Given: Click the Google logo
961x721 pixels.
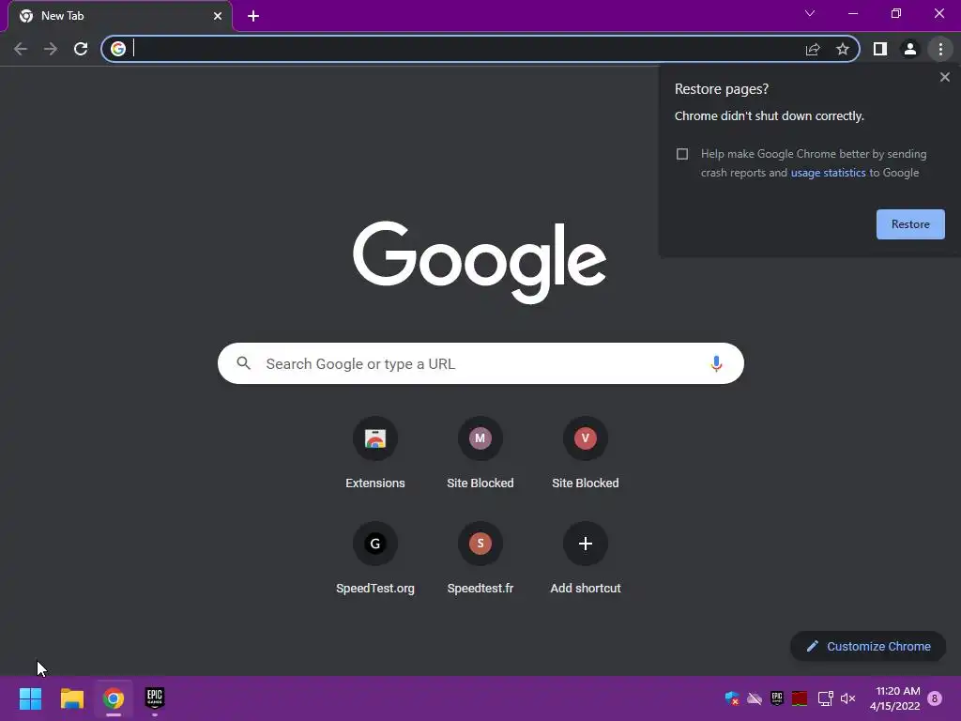Looking at the screenshot, I should coord(480,262).
